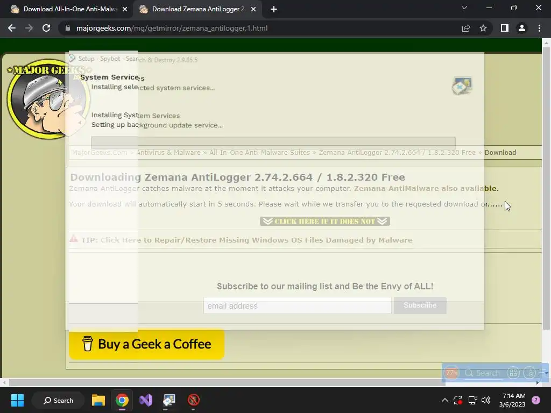Click the Spybot setup wizard icon
The height and width of the screenshot is (413, 551).
pos(462,86)
